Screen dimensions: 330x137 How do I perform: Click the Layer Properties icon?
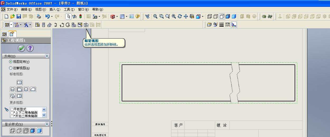(x=209, y=25)
